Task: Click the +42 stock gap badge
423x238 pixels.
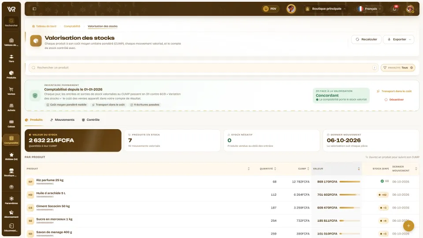Action: [x=382, y=194]
